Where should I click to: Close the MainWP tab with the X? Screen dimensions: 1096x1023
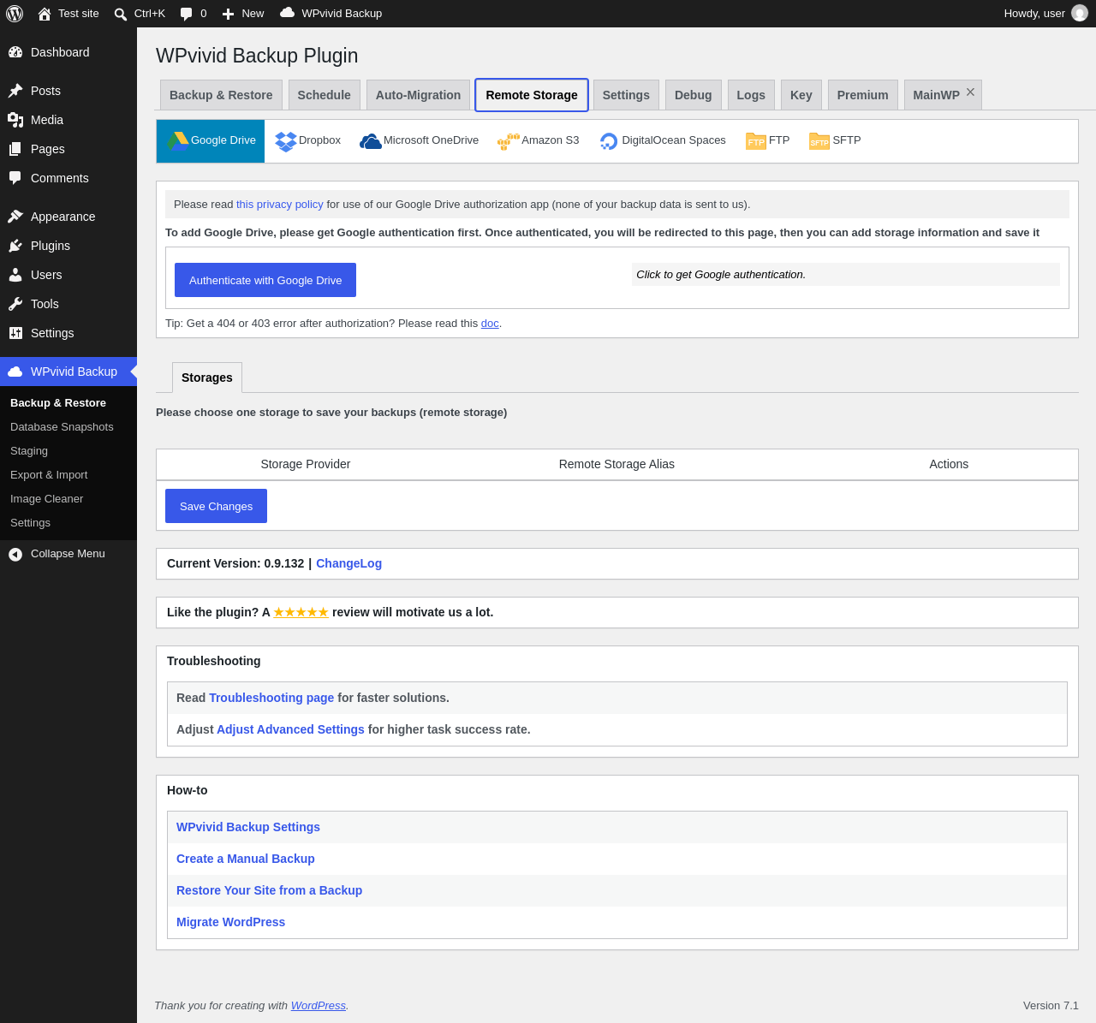[x=970, y=92]
